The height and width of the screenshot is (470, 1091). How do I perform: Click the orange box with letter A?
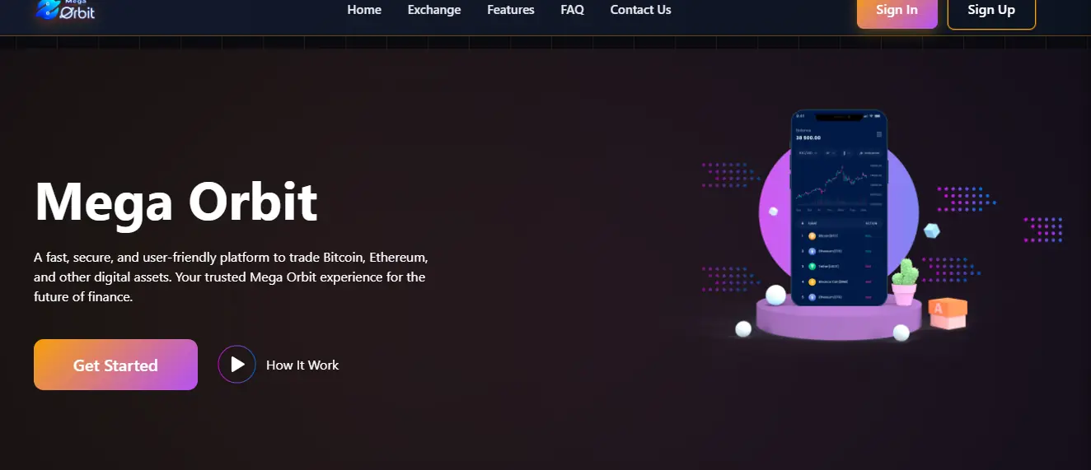(946, 312)
